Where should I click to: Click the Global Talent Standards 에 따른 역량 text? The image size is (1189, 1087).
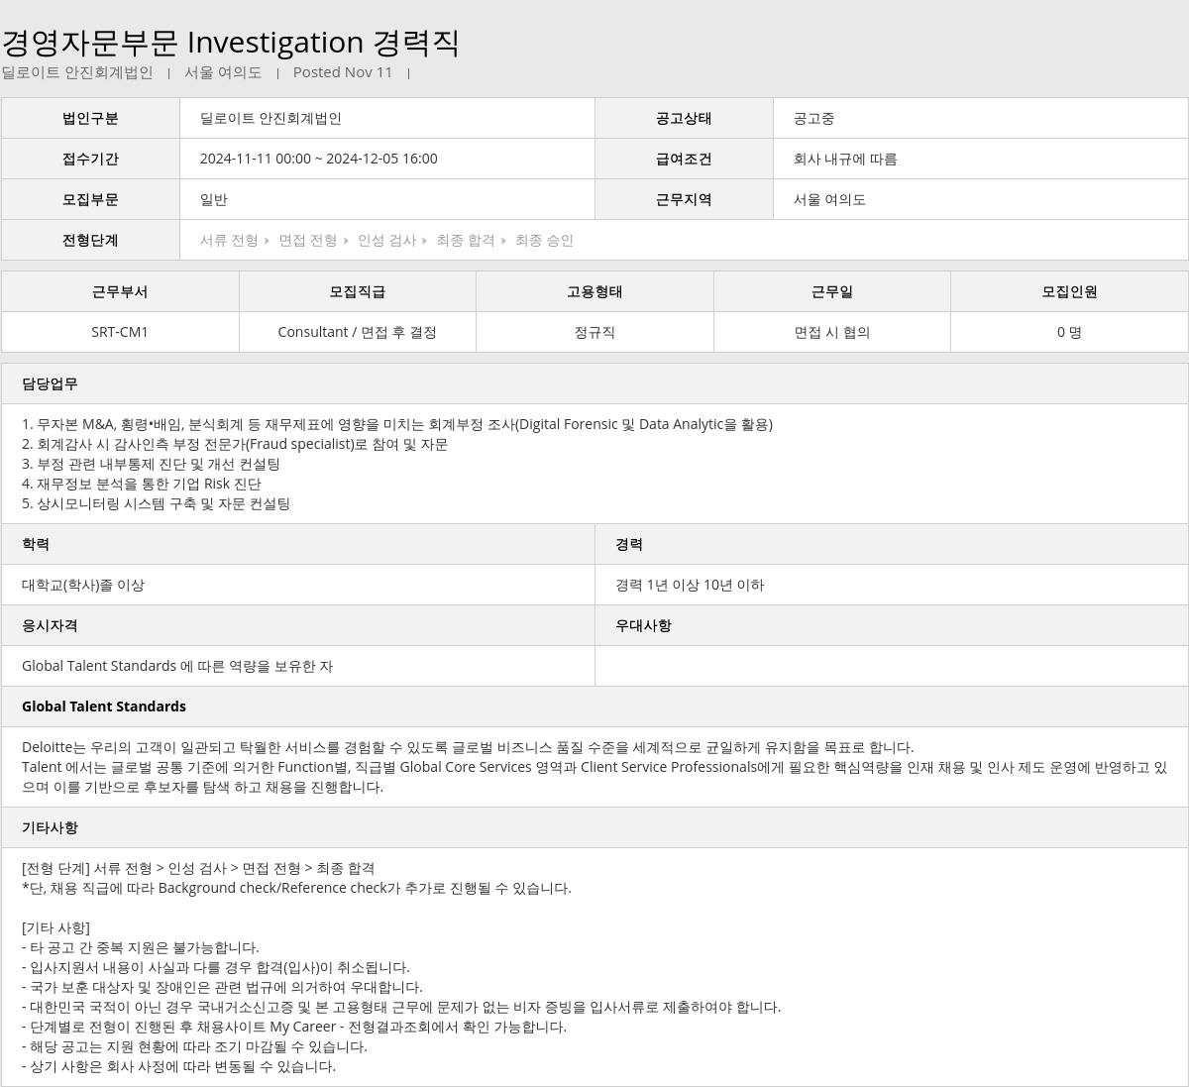click(x=177, y=666)
